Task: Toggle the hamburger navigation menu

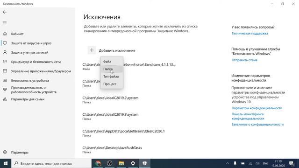Action: coord(5,22)
